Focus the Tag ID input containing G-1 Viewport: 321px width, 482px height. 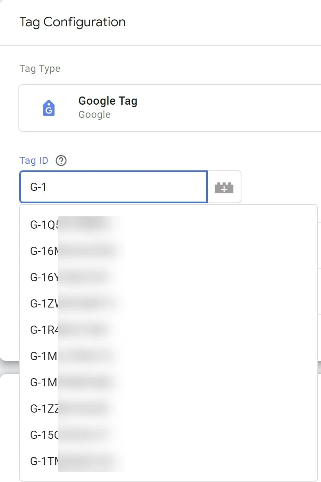(114, 187)
